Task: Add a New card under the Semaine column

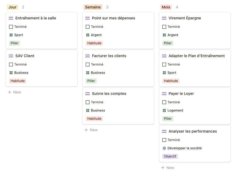Action: (x=91, y=130)
